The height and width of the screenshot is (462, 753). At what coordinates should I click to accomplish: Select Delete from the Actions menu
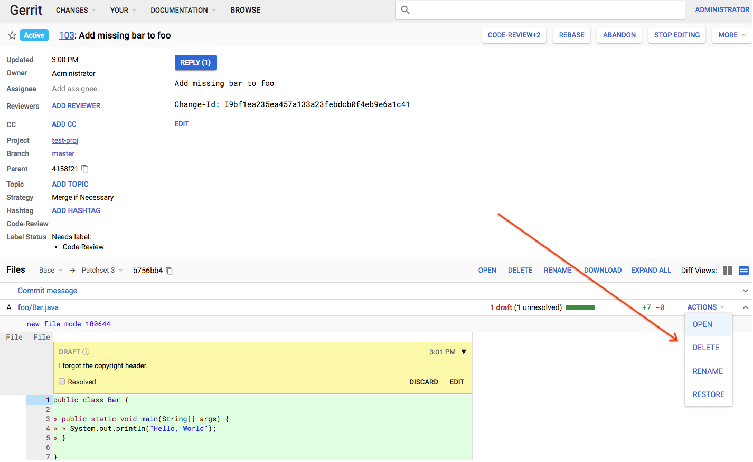(705, 348)
